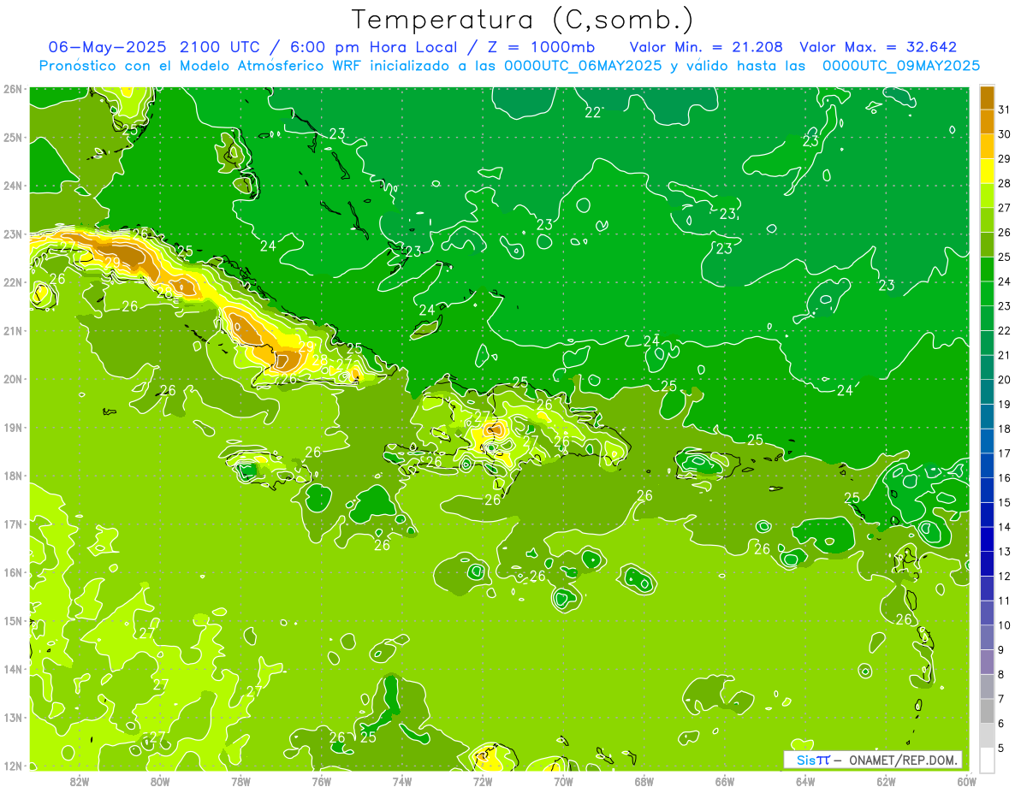Click the 22N latitude axis label
This screenshot has height=793, width=1027.
[x=13, y=282]
